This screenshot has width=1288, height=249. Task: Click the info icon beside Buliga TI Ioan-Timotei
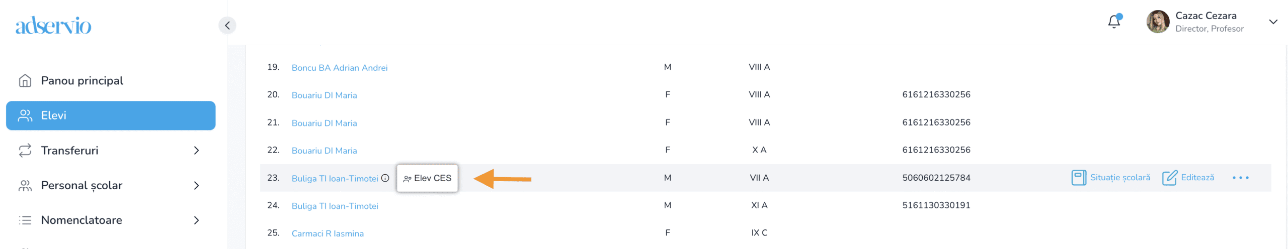pos(385,178)
